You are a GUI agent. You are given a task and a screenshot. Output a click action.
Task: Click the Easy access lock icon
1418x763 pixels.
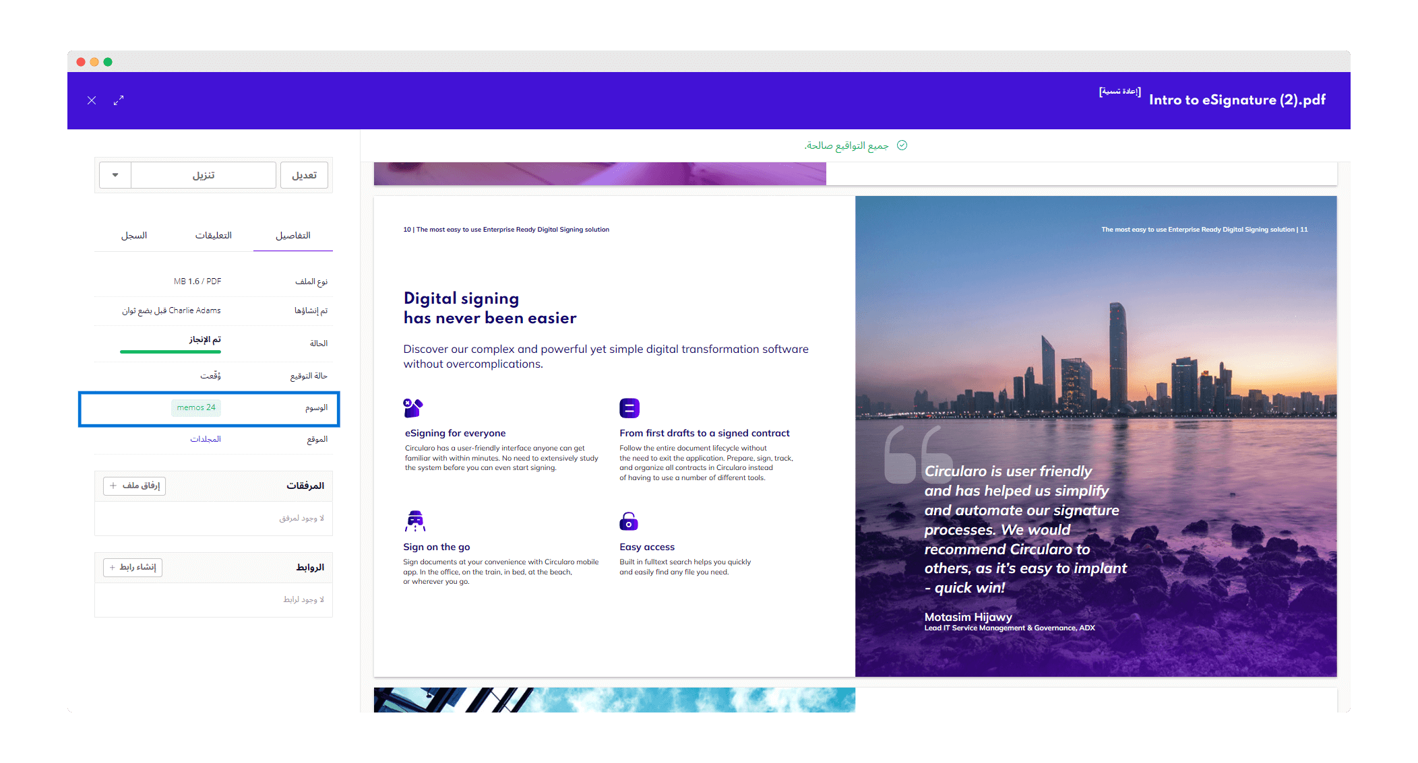(628, 521)
